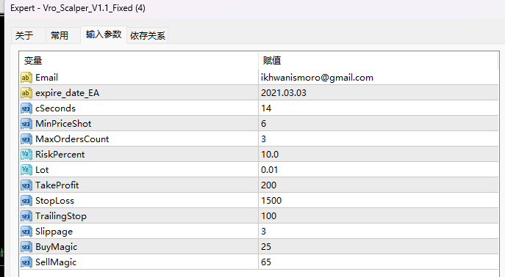The height and width of the screenshot is (277, 505).
Task: Click the integer icon beside TrailingStop
Action: [26, 216]
